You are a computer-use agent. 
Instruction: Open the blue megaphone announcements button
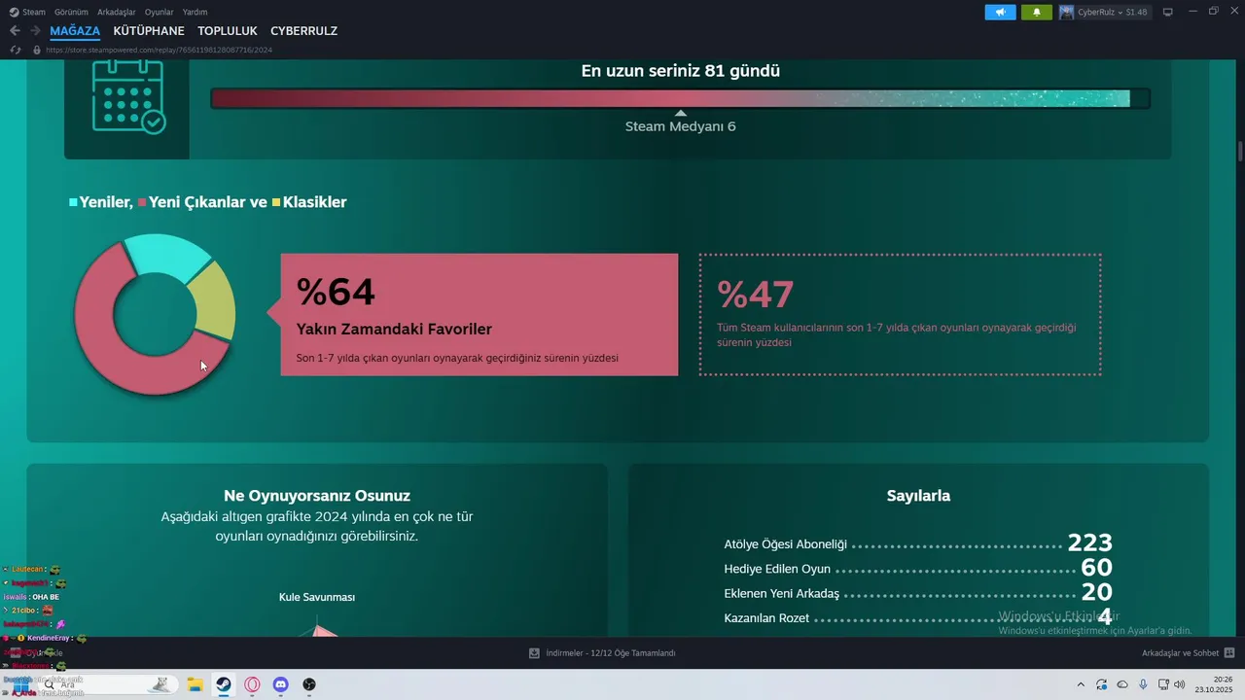click(x=1000, y=12)
